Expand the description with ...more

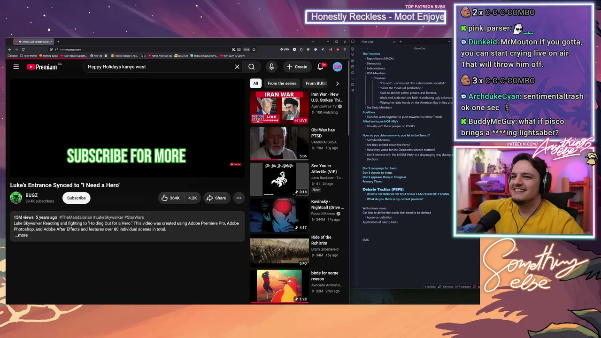coord(21,235)
